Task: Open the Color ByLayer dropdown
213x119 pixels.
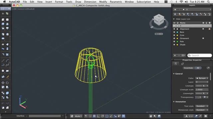Action: (x=202, y=78)
